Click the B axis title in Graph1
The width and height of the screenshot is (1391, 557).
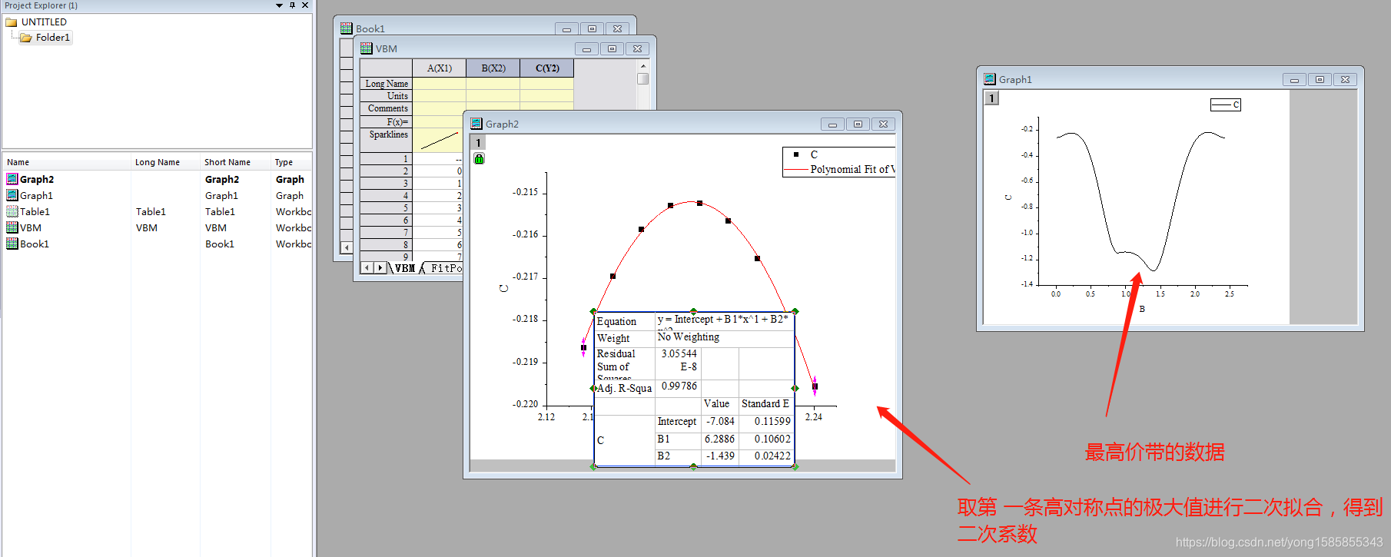pyautogui.click(x=1142, y=309)
